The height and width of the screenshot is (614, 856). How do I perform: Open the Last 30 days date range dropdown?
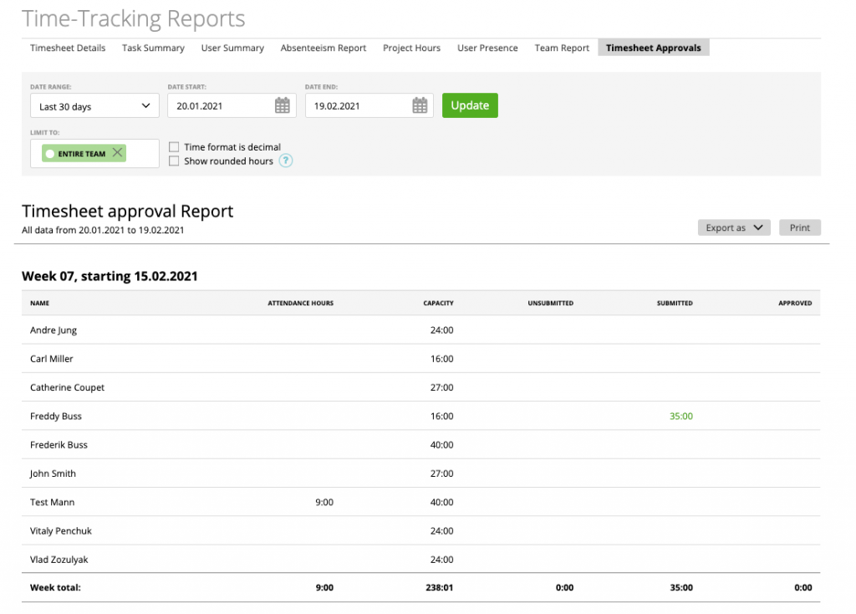(x=94, y=105)
